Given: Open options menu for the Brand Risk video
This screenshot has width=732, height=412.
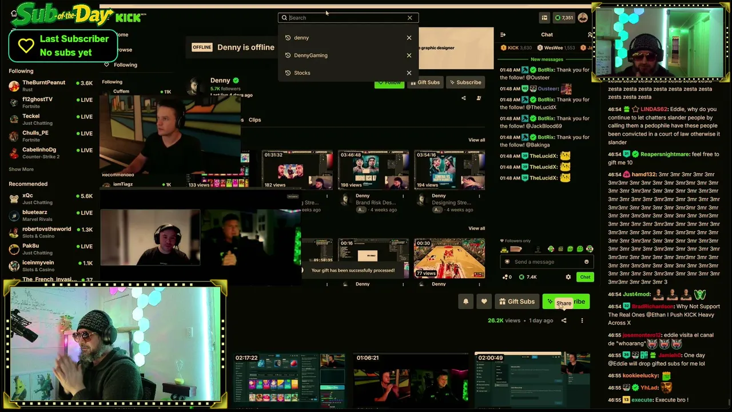Looking at the screenshot, I should click(403, 196).
